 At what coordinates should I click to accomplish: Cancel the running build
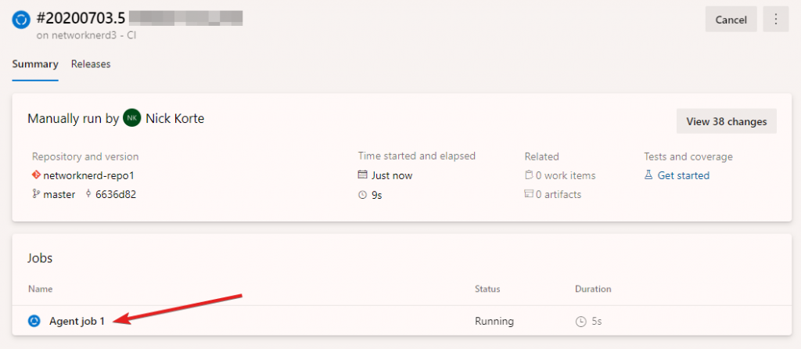click(731, 20)
